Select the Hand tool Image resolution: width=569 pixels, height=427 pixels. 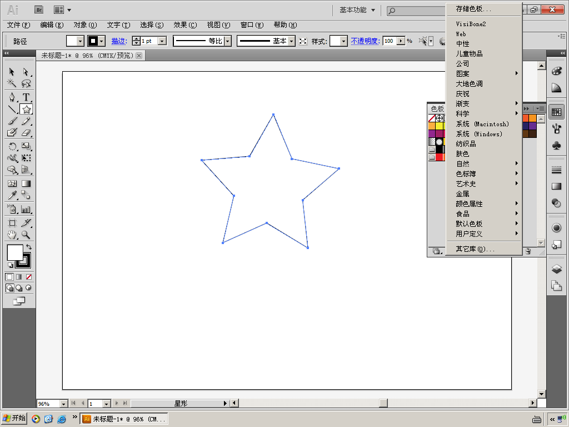[x=12, y=235]
